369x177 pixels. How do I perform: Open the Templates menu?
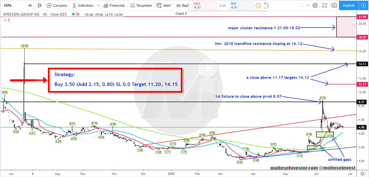[141, 6]
